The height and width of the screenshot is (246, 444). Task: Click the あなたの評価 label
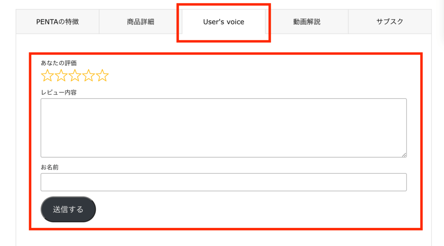59,63
